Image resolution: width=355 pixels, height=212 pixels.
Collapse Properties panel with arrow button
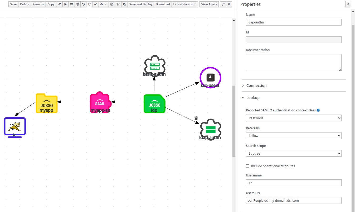(x=348, y=4)
